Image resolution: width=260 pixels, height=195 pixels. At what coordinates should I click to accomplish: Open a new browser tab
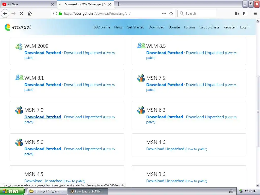click(118, 4)
